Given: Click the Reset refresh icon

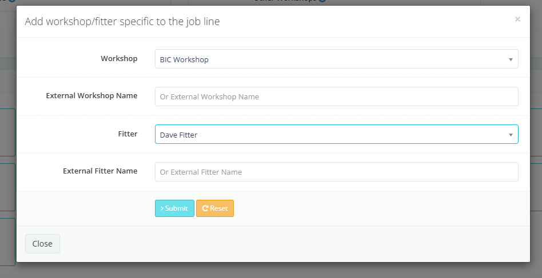Looking at the screenshot, I should point(205,208).
